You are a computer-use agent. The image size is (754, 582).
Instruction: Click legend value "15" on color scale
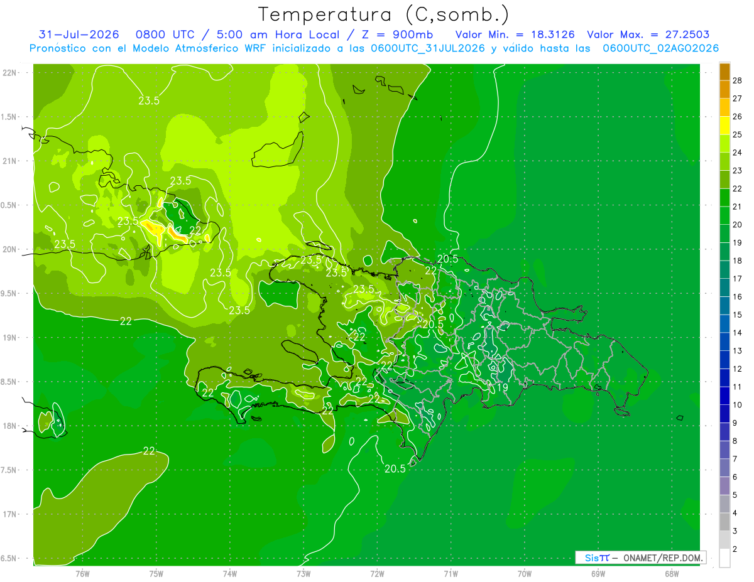click(738, 315)
